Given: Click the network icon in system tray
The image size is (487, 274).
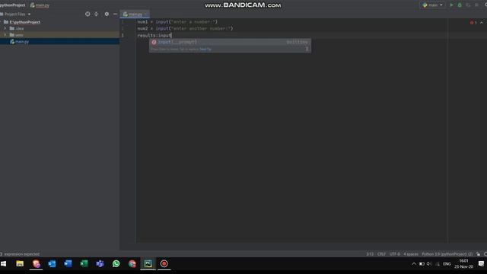Looking at the screenshot, I should (438, 264).
